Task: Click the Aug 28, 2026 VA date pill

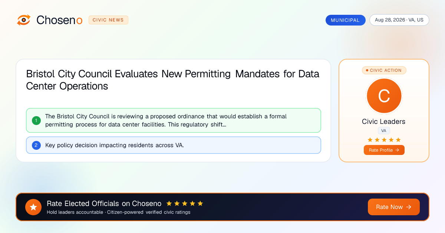Action: (x=399, y=20)
